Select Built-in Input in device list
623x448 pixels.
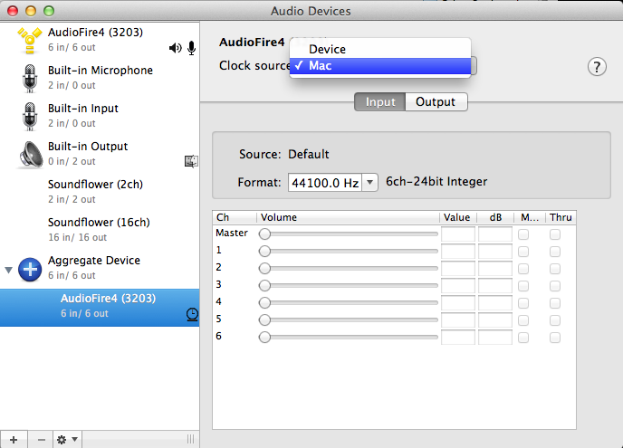click(x=100, y=117)
